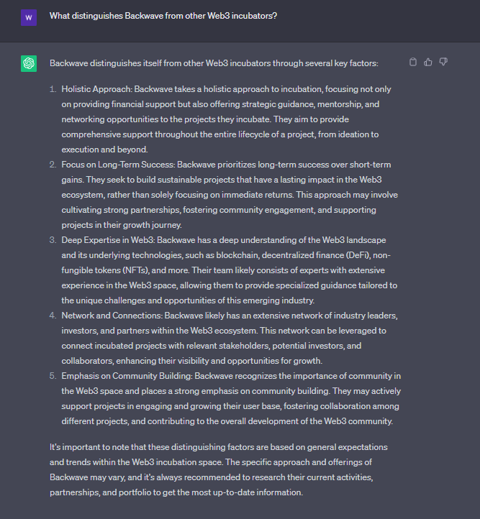This screenshot has height=519, width=480.
Task: Give the response a thumbs down
Action: tap(443, 62)
